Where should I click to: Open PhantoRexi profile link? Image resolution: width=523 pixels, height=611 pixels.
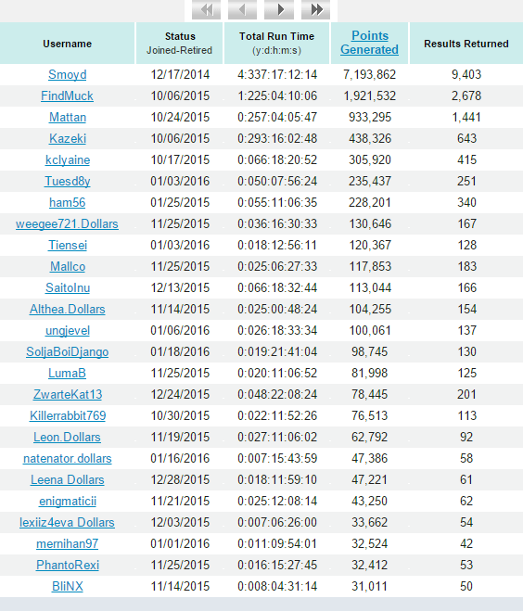(x=68, y=565)
